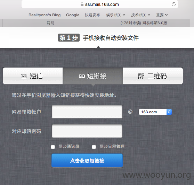
Task: Click the @ symbol beside account field
Action: 130,112
